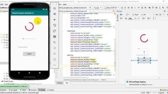Click the update link in the notification
The width and height of the screenshot is (168, 94).
coord(150,85)
